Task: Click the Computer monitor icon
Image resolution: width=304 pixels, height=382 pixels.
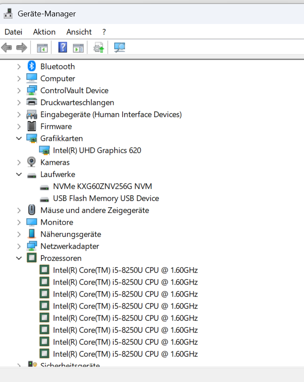Action: coord(32,78)
